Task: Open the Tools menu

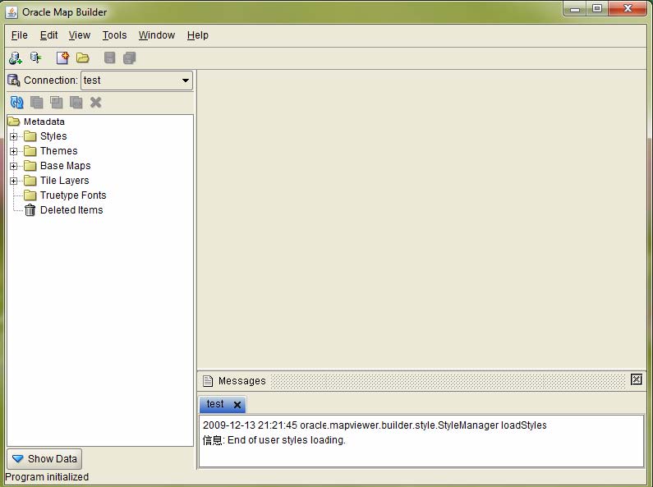Action: 114,35
